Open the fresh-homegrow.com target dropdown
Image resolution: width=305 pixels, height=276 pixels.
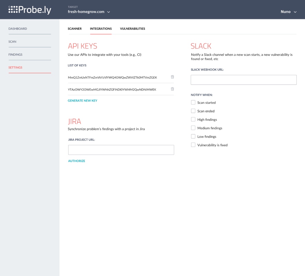point(89,12)
